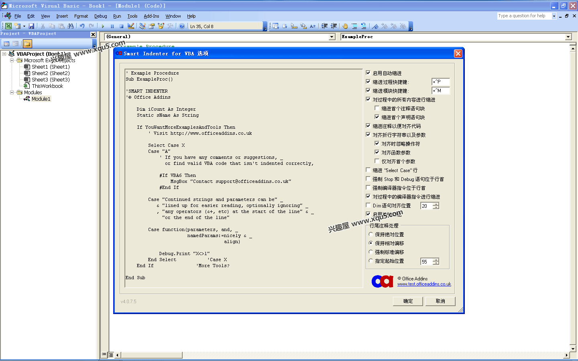Toggle 对齐函数参数 checkbox
Screen dimensions: 578x361
[x=377, y=152]
